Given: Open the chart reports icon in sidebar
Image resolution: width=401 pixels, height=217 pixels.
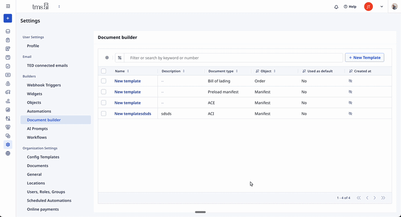Looking at the screenshot, I should tap(8, 109).
